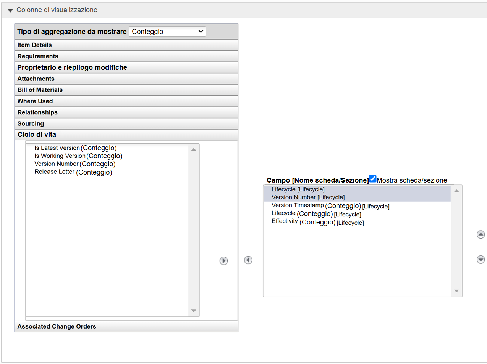This screenshot has height=364, width=487.
Task: Expand the Bill of Materials section
Action: (x=40, y=90)
